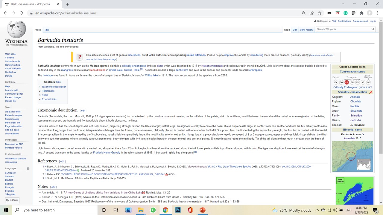This screenshot has height=215, width=383.
Task: Open Photoshop from the taskbar
Action: (x=178, y=210)
